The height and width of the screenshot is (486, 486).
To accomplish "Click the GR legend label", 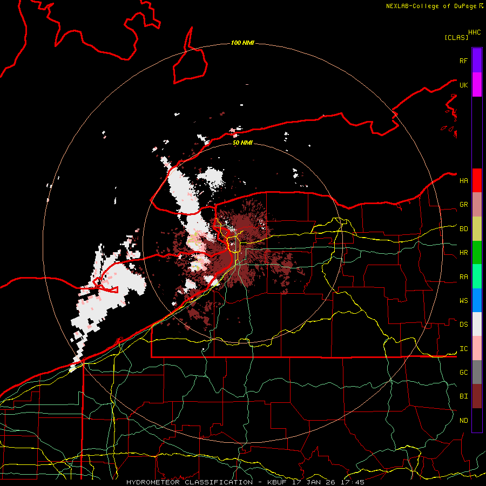I will tap(463, 205).
